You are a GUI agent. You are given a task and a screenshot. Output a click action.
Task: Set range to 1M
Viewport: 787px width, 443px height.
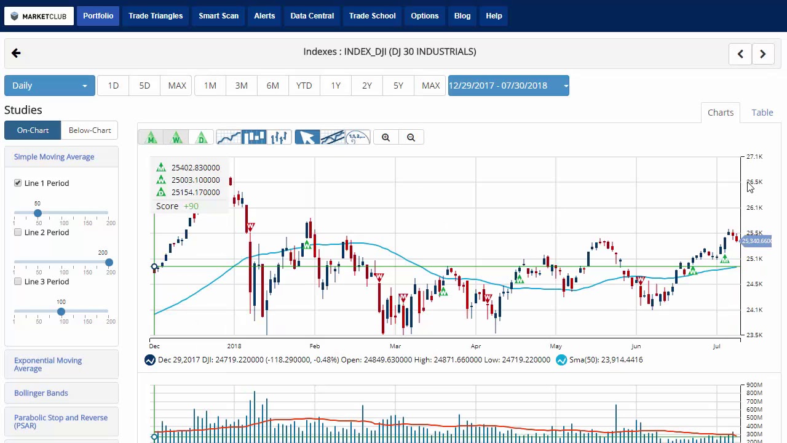pyautogui.click(x=210, y=86)
